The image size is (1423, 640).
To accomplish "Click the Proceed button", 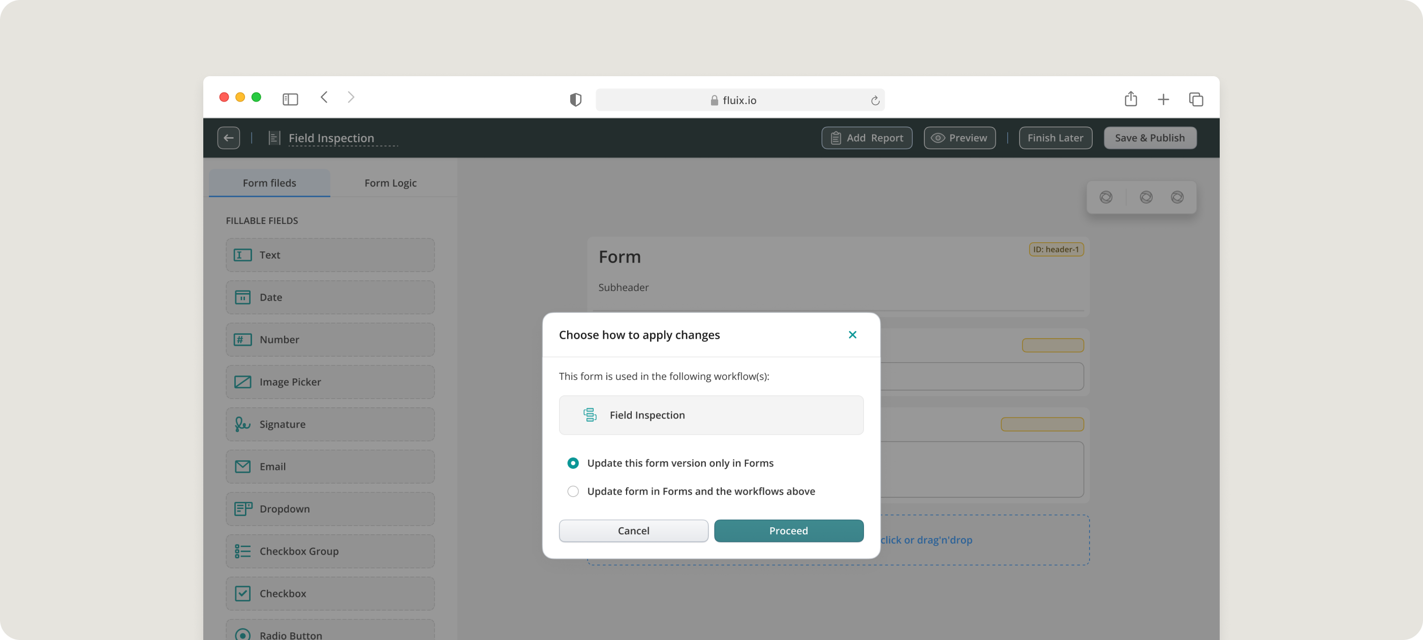I will pos(788,531).
